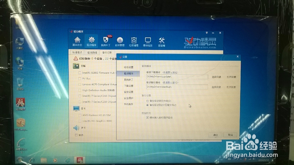Click the 主板 motherboard category icon

pyautogui.click(x=76, y=66)
